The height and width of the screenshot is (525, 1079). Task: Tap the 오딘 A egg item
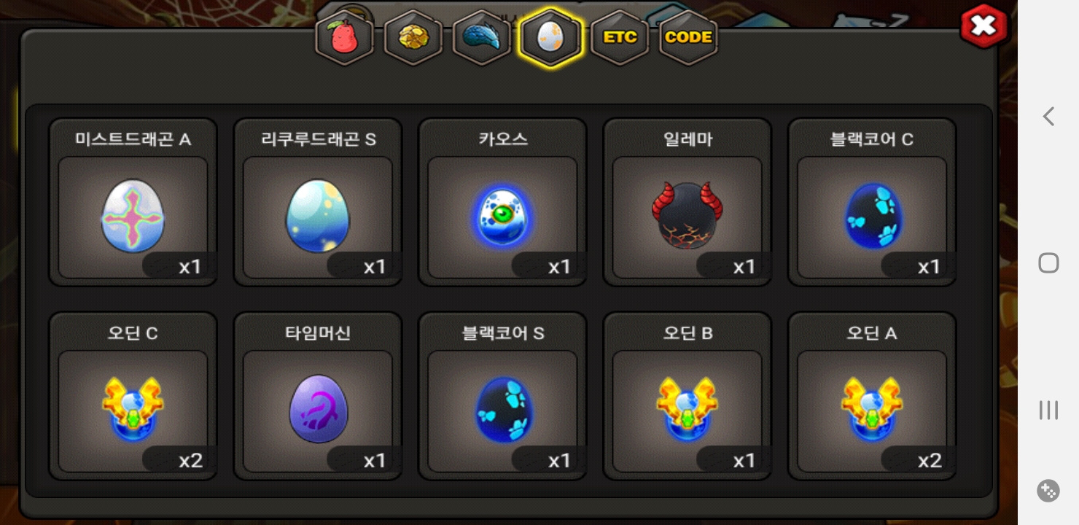tap(872, 396)
